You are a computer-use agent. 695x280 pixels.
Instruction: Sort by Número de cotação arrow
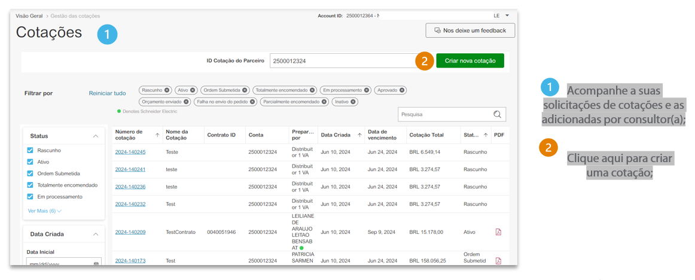click(x=157, y=135)
